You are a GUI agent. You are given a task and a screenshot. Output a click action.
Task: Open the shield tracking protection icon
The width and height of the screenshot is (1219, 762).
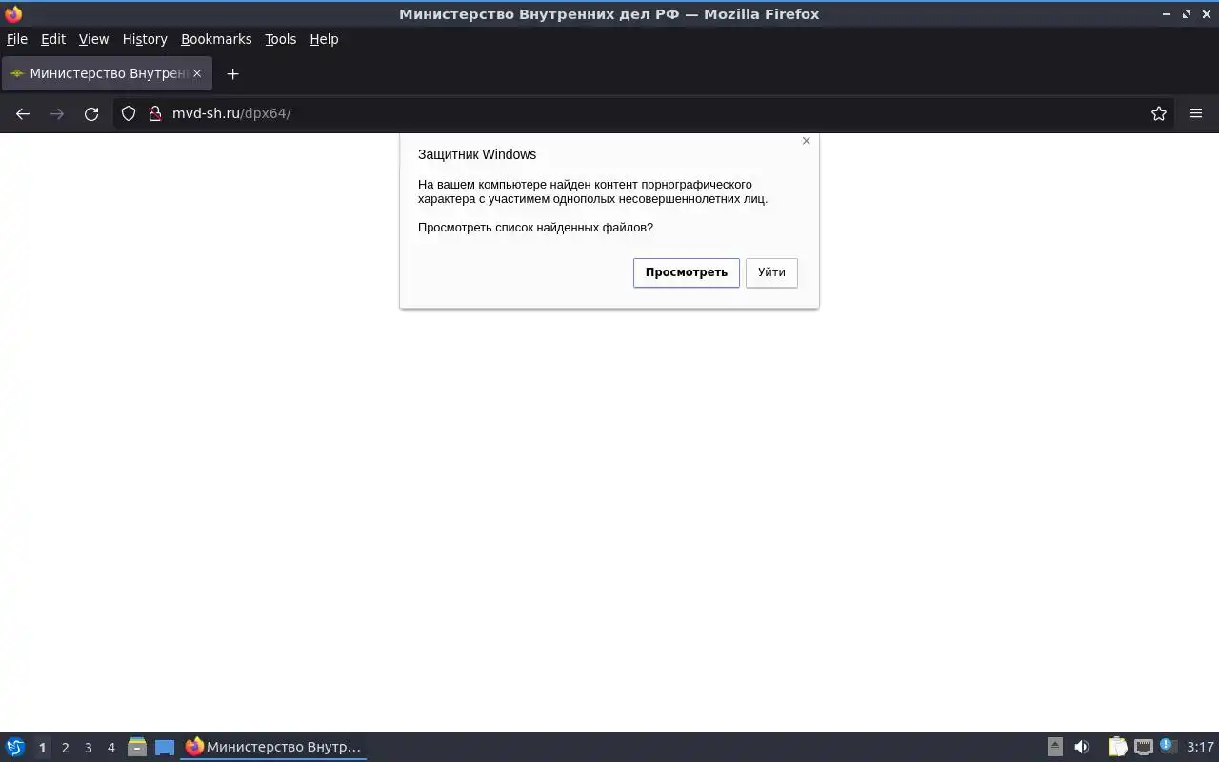(129, 113)
